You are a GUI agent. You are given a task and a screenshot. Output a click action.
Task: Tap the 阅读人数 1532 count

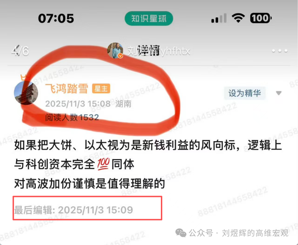click(72, 117)
